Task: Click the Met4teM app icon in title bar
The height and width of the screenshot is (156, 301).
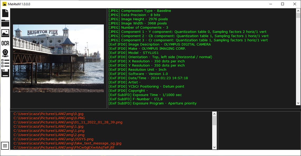Action: tap(4, 4)
